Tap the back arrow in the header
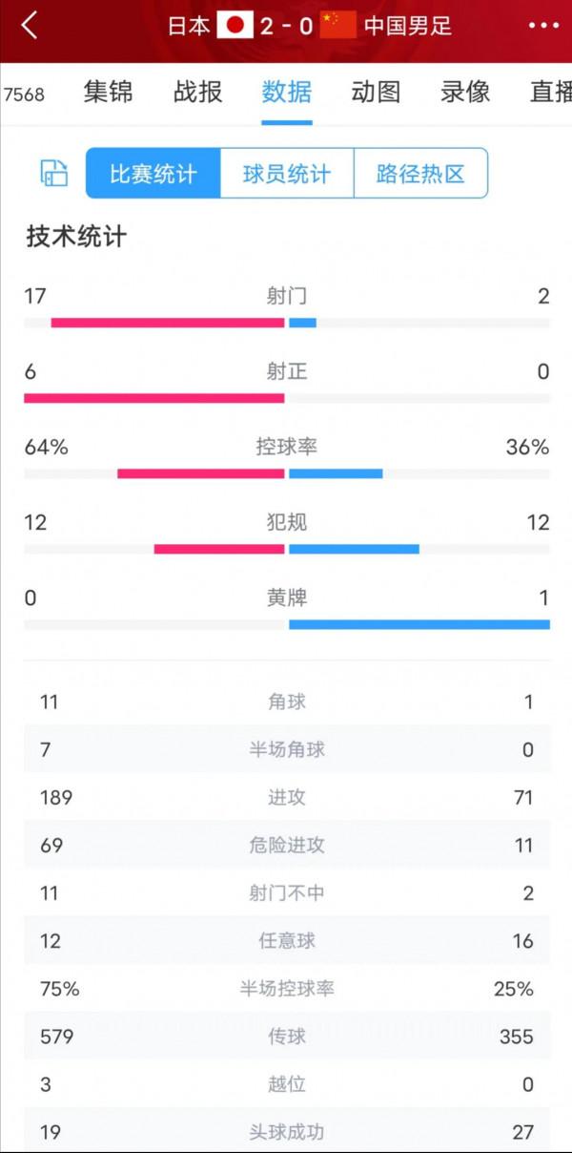572x1153 pixels. click(x=31, y=26)
